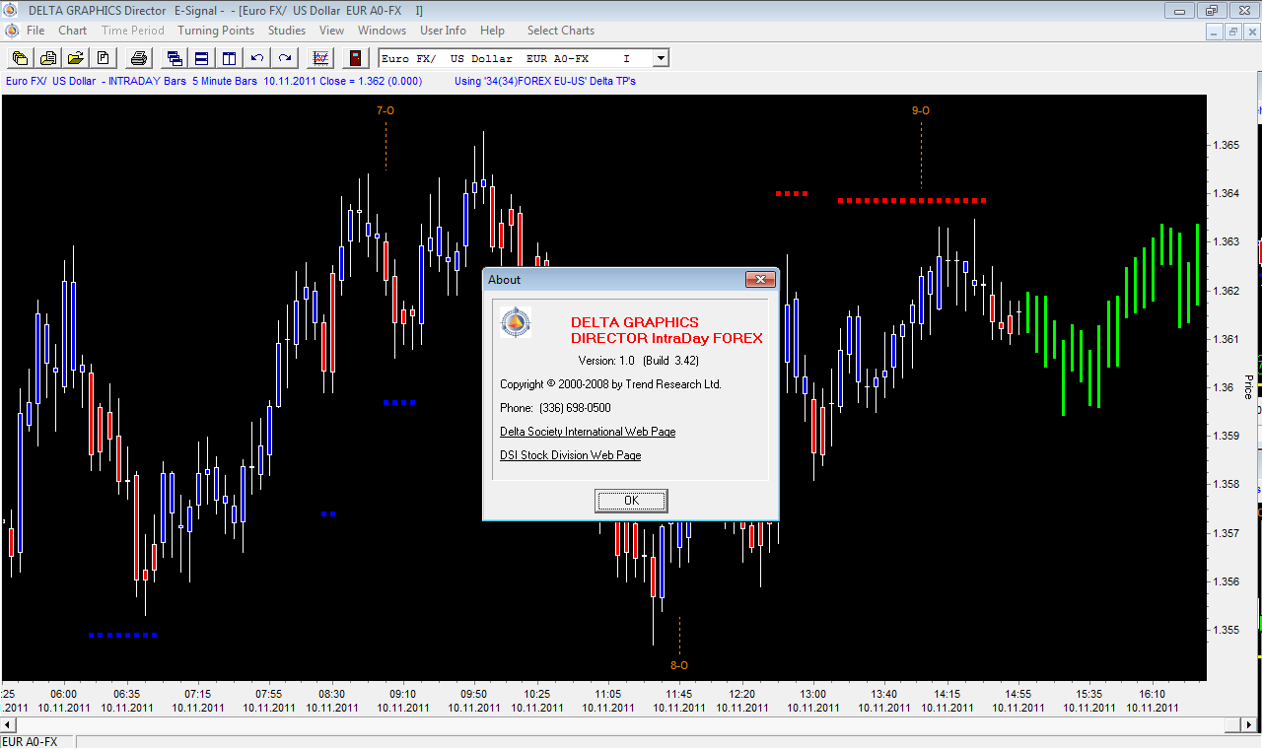Open the Select Charts menu
This screenshot has width=1262, height=749.
click(x=560, y=31)
